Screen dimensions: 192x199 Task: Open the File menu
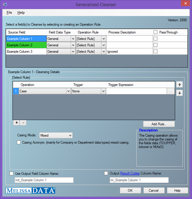coord(9,13)
